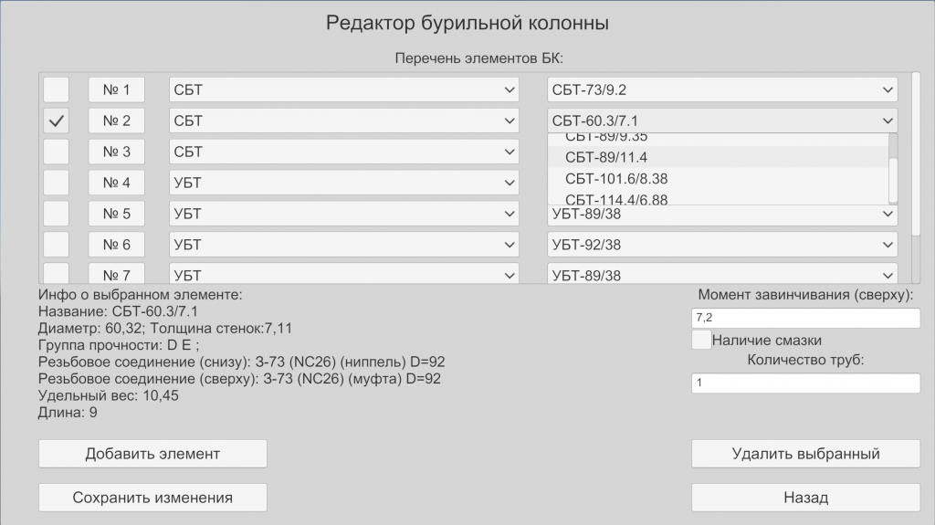Go back with the Назад button
The image size is (935, 525).
pyautogui.click(x=805, y=498)
